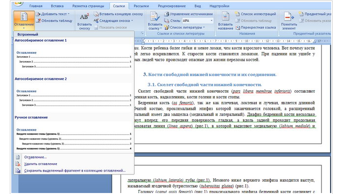This screenshot has width=346, height=194.
Task: Click subheading 3.1. Скелет свободной части
Action: tap(205, 85)
